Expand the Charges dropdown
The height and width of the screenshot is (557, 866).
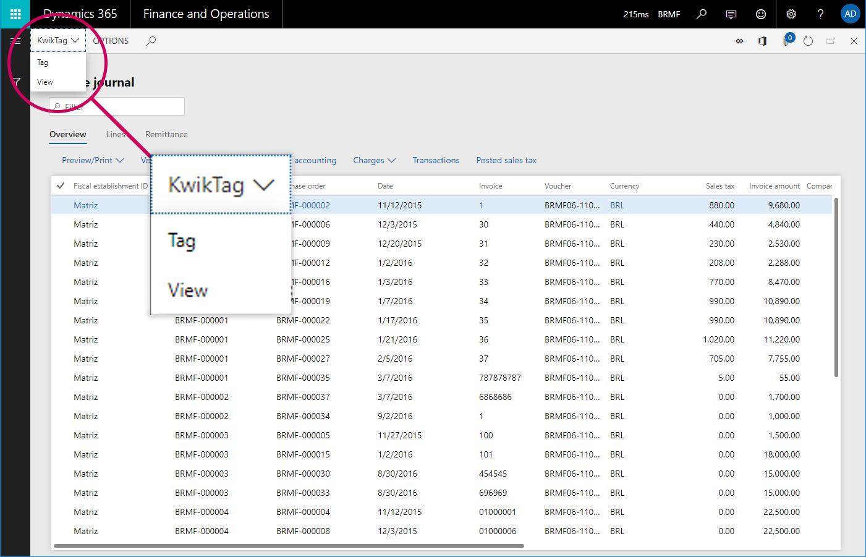(374, 160)
